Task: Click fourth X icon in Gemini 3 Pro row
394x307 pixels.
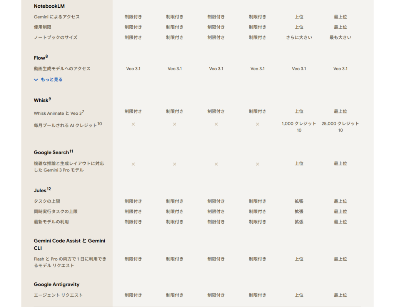Action: click(x=257, y=164)
